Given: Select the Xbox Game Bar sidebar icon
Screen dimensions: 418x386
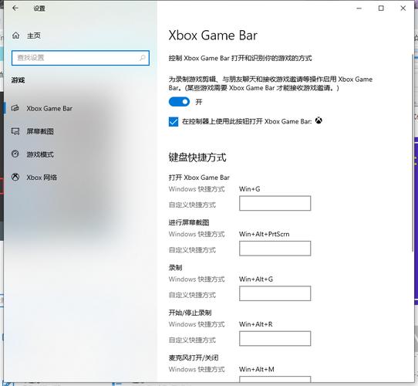Looking at the screenshot, I should (15, 108).
